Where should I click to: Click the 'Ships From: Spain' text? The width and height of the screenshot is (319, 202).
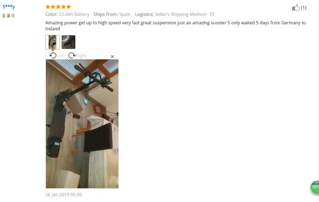(112, 14)
